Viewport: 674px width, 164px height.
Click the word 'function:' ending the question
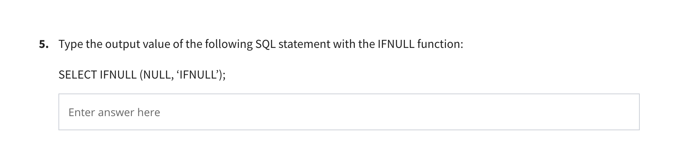point(440,44)
